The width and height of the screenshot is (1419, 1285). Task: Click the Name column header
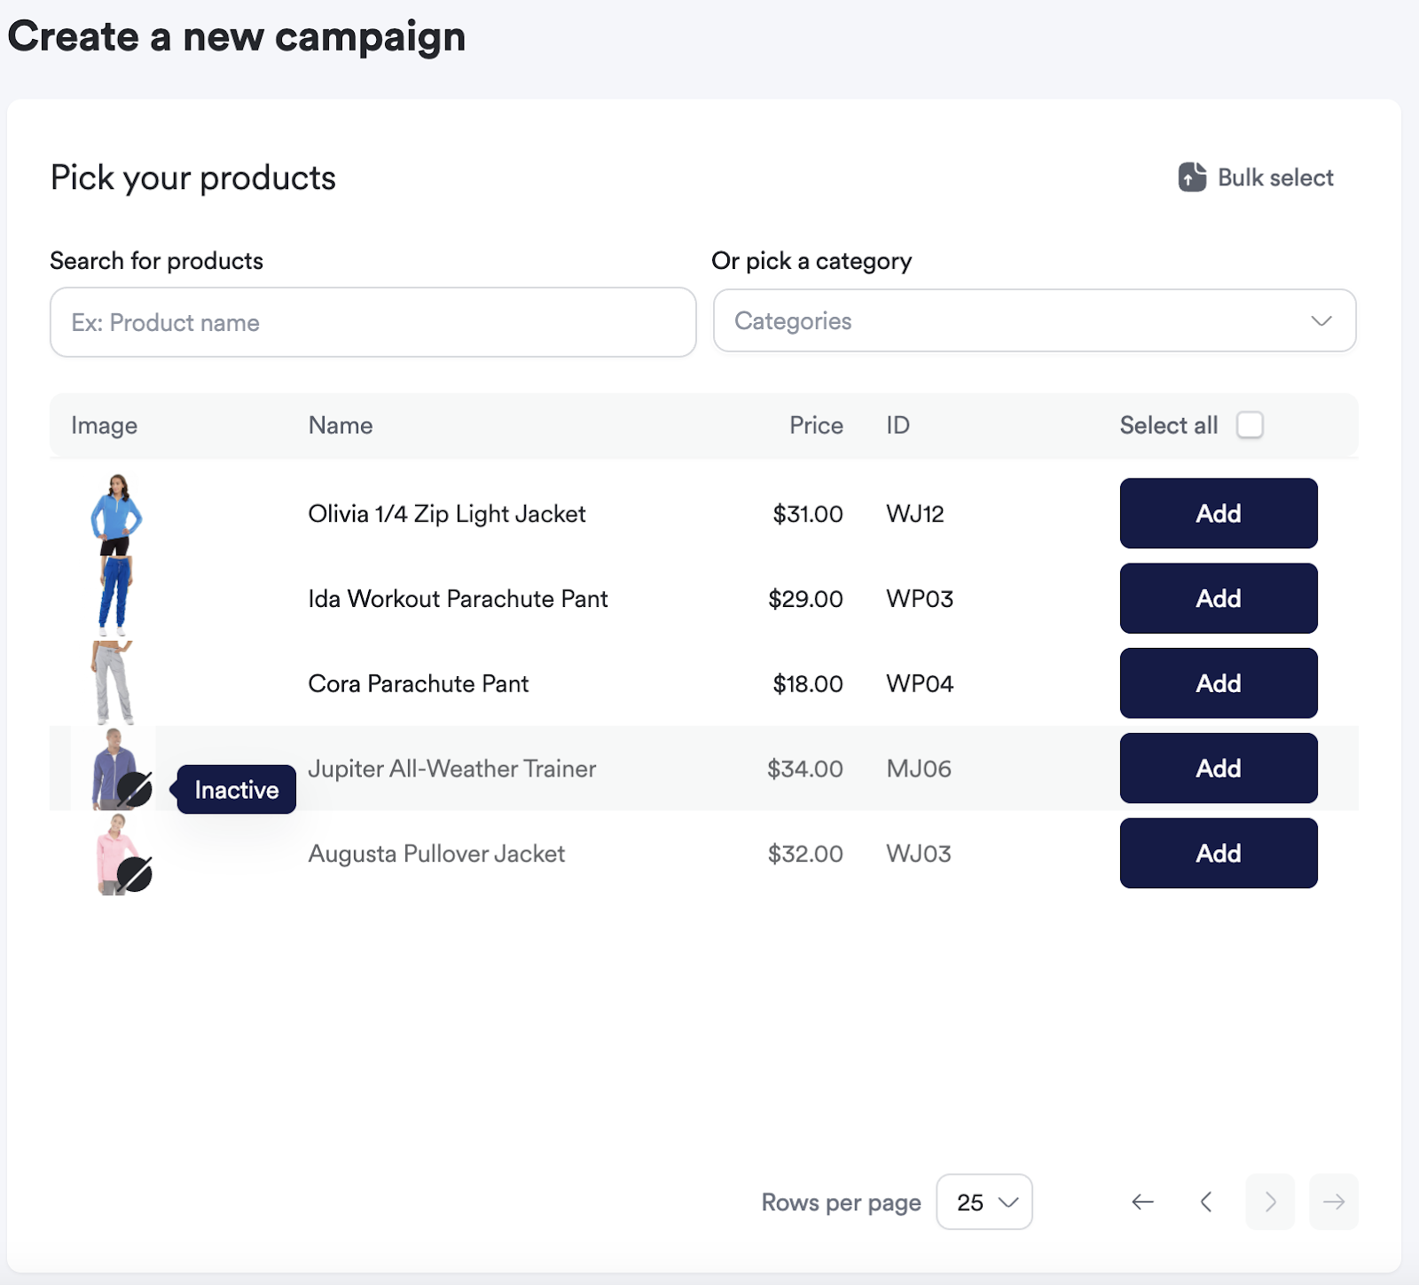pos(341,425)
